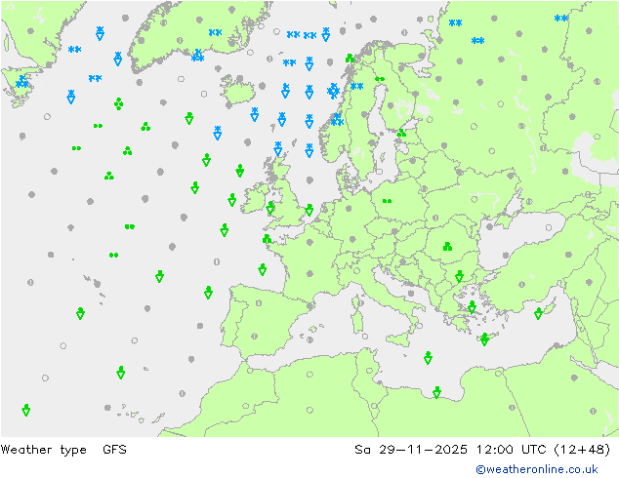Click the green double-dot drizzle symbol over Poland
Screen dimensions: 619x478
pyautogui.click(x=388, y=201)
